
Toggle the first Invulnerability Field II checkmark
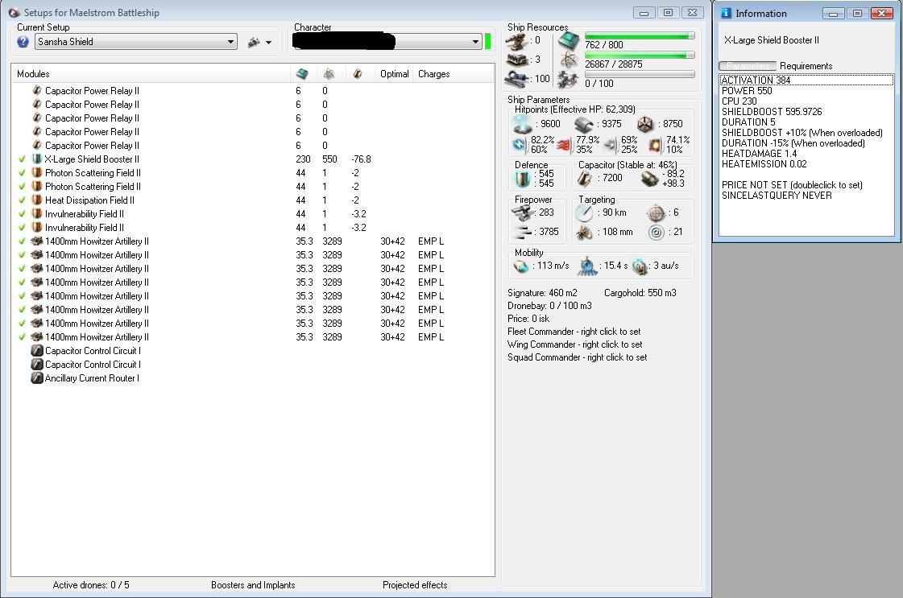click(x=22, y=214)
